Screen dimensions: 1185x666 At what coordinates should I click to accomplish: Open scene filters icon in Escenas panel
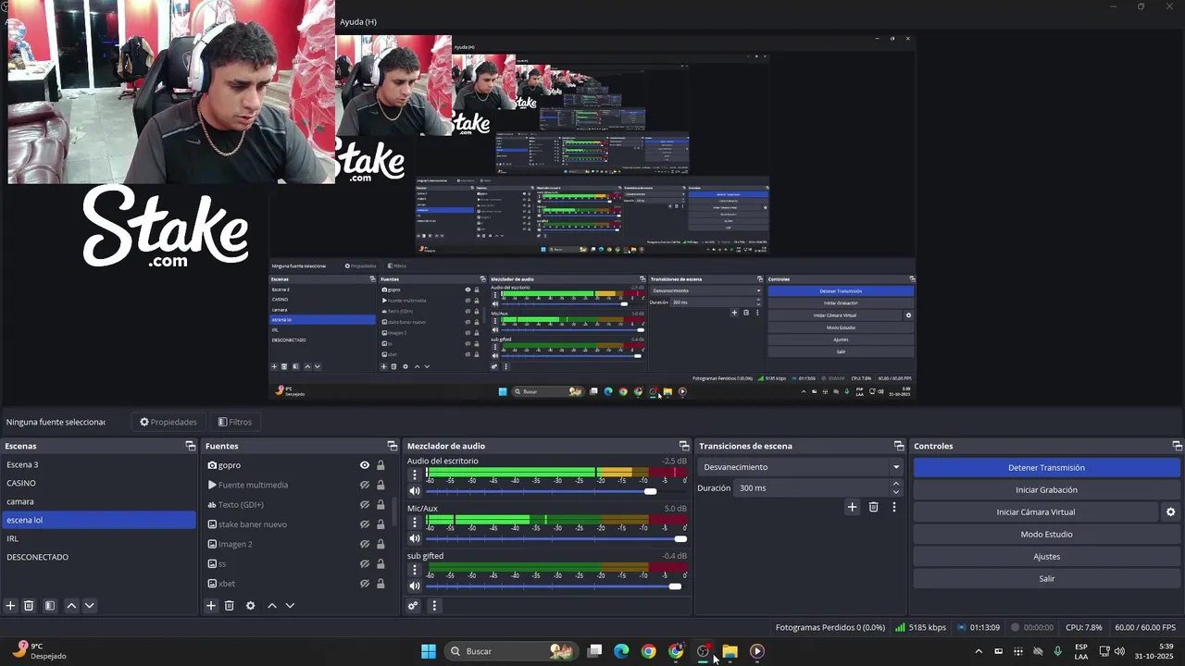(x=50, y=606)
